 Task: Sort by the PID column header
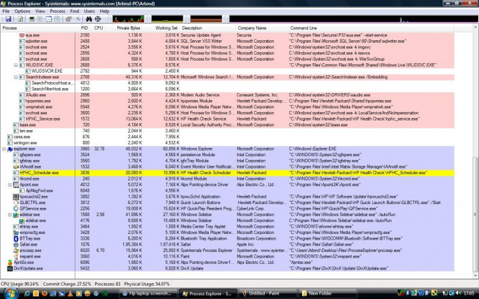(x=84, y=28)
